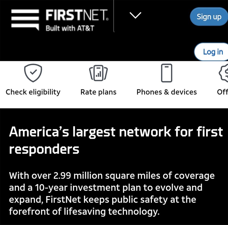Click the word "responders" in the headline

click(44, 150)
